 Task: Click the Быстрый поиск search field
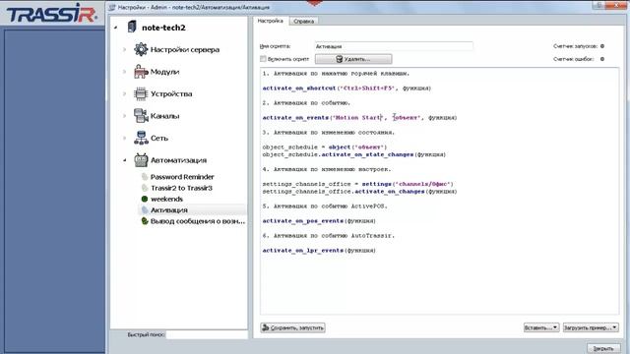point(207,334)
